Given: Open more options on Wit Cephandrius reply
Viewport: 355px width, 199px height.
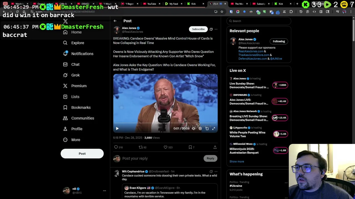Looking at the screenshot, I should pos(216,172).
